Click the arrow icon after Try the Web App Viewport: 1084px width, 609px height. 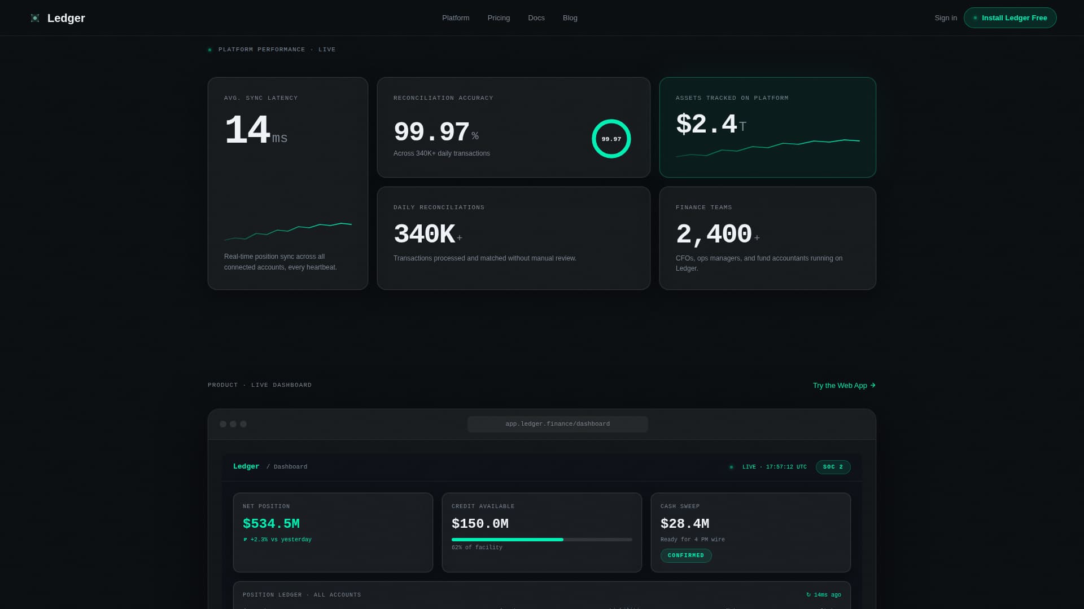(x=873, y=386)
